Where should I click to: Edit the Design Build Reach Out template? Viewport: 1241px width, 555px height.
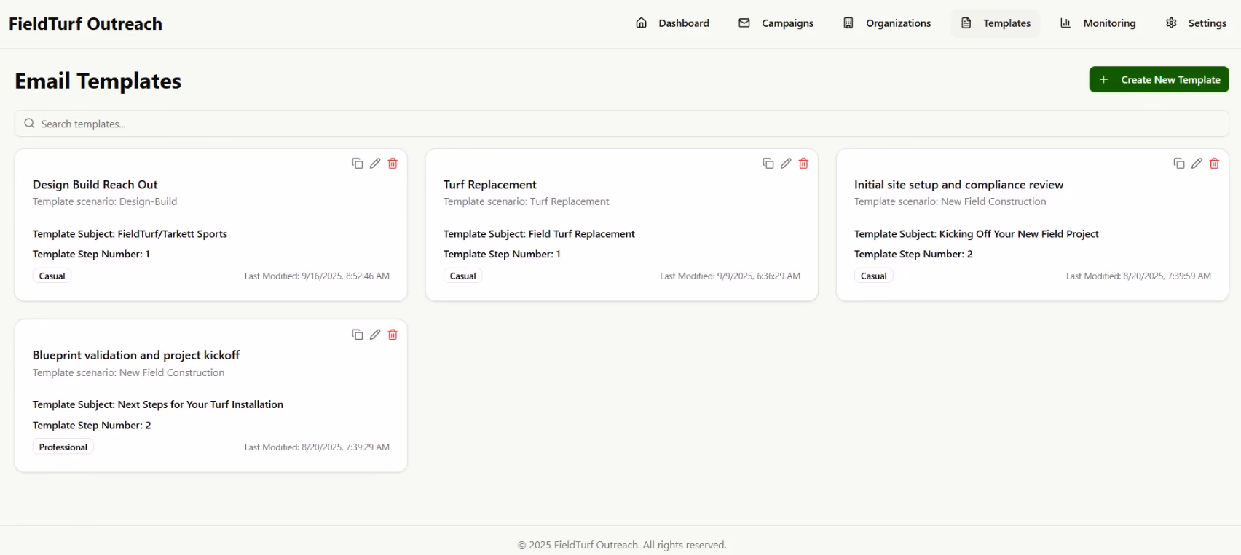pyautogui.click(x=375, y=164)
